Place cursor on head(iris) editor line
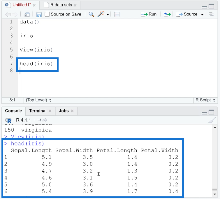Viewport: 220px width, 199px height. click(x=36, y=64)
